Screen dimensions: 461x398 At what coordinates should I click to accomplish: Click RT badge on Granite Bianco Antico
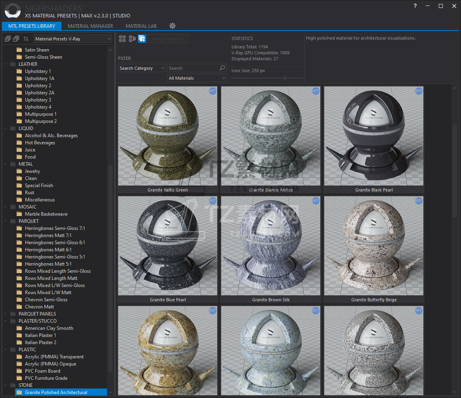coord(316,91)
